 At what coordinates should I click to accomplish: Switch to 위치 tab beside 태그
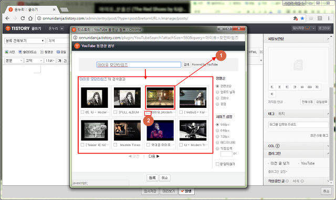tap(281, 114)
